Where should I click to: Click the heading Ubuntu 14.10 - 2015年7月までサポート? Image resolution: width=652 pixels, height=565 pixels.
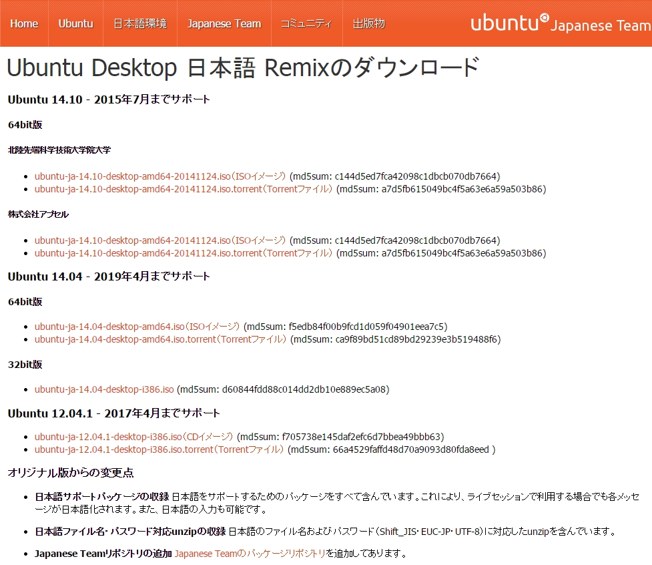[x=109, y=100]
